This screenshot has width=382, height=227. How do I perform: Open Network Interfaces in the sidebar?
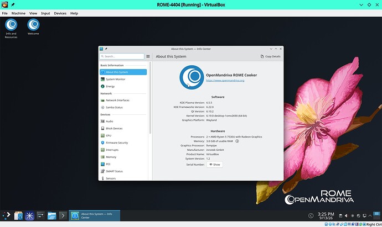pyautogui.click(x=123, y=100)
